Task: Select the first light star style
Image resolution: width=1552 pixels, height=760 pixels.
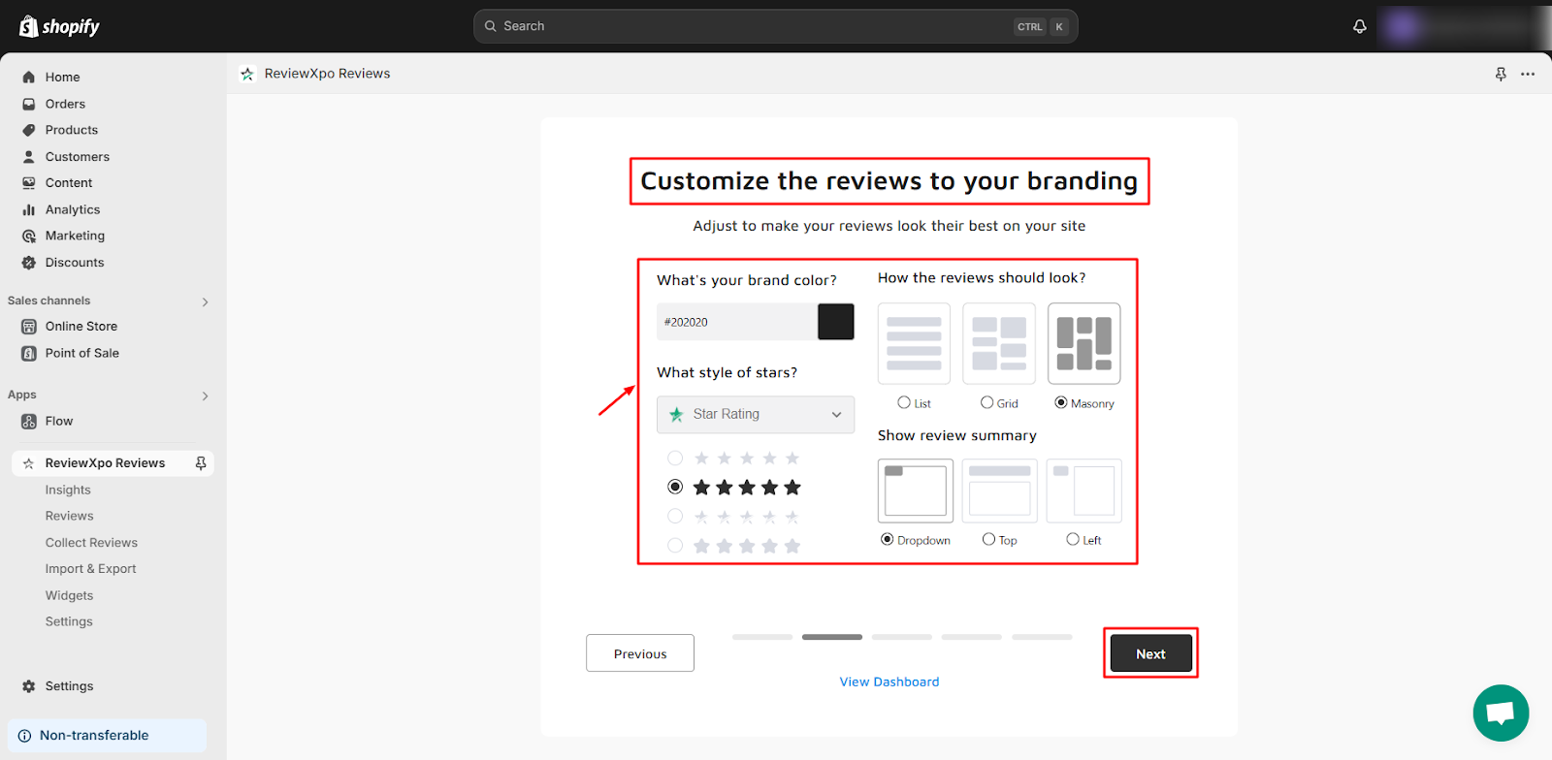Action: (675, 458)
